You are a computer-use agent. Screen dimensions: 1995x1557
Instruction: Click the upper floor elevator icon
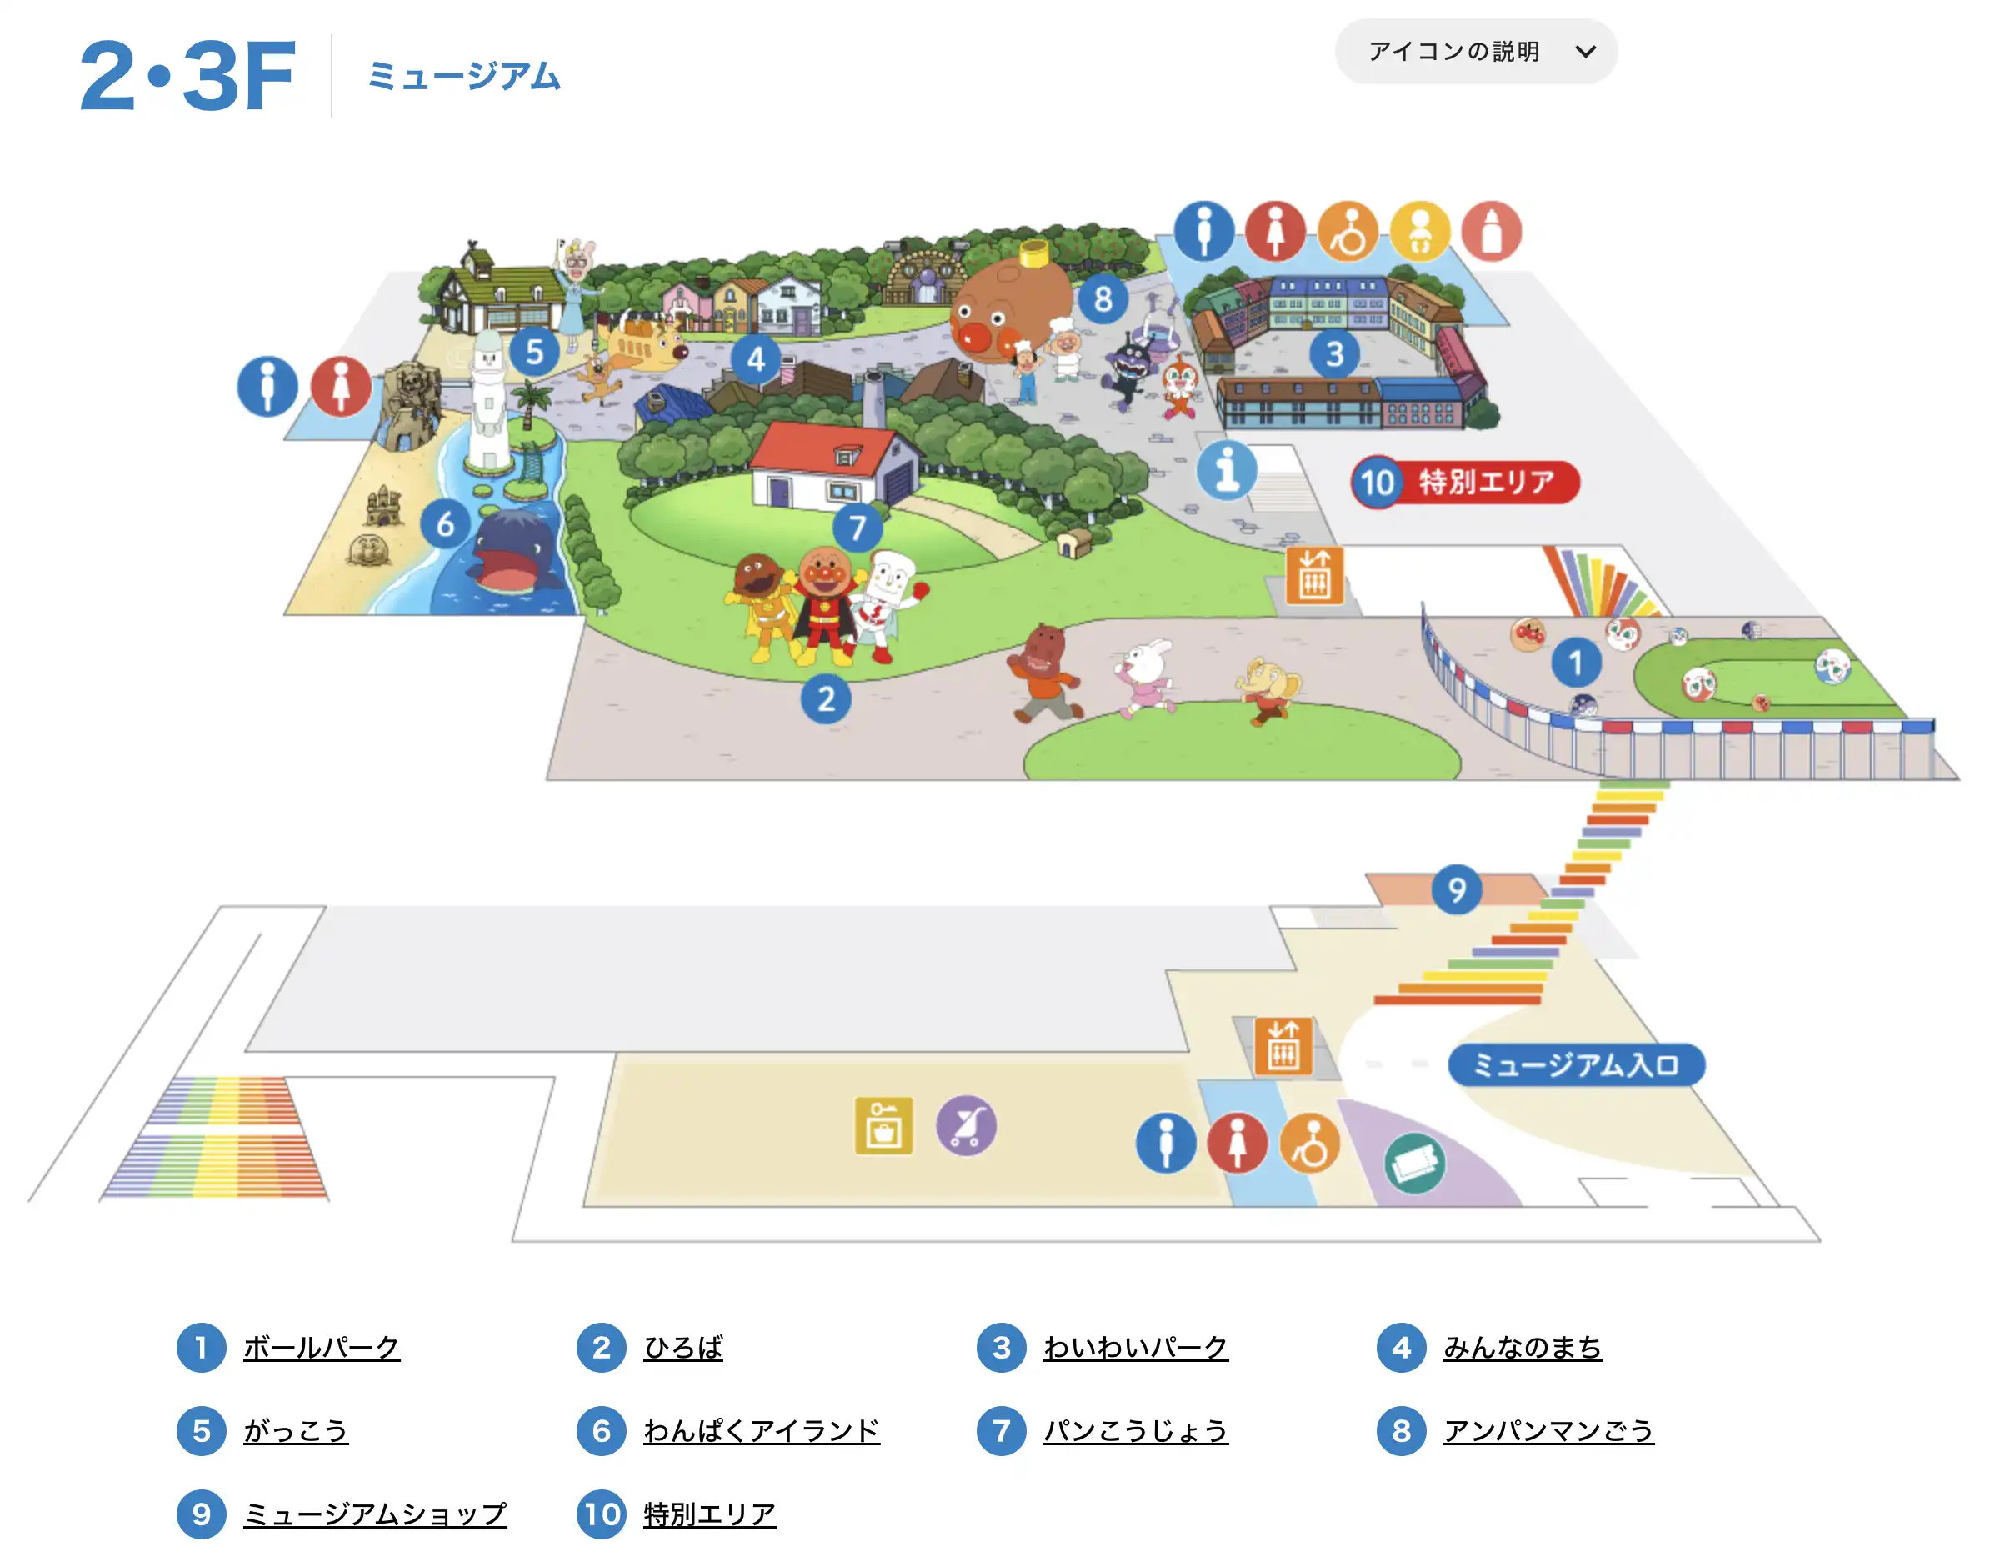click(1314, 576)
